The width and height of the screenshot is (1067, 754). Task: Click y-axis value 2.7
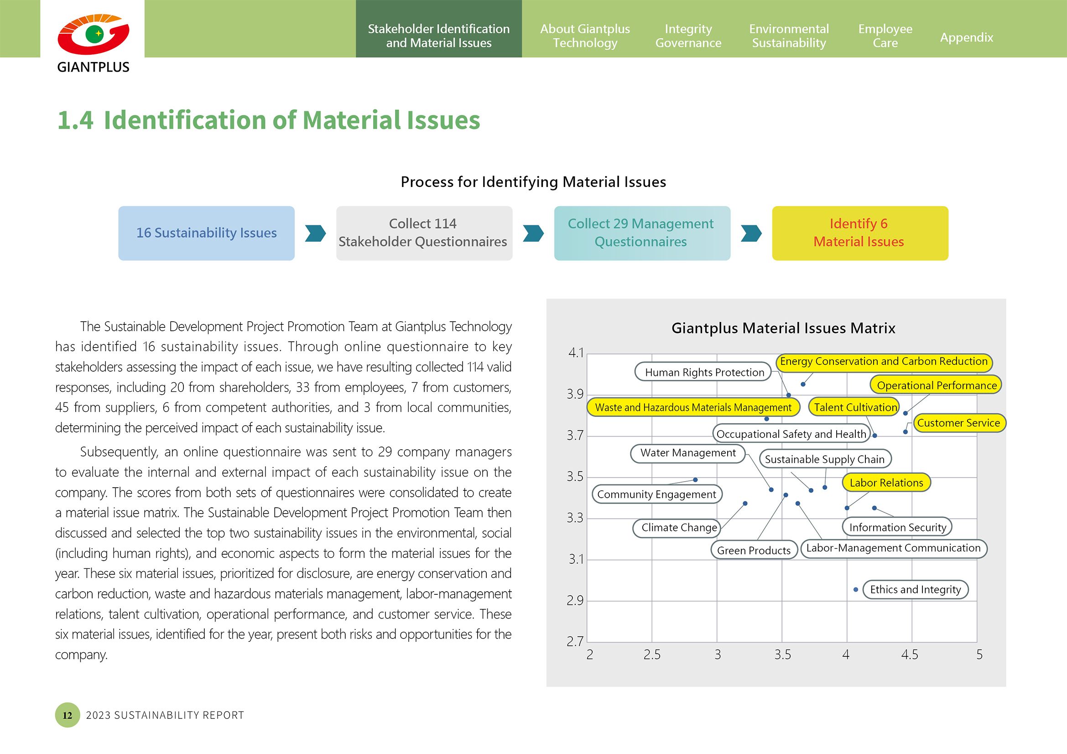pos(575,642)
